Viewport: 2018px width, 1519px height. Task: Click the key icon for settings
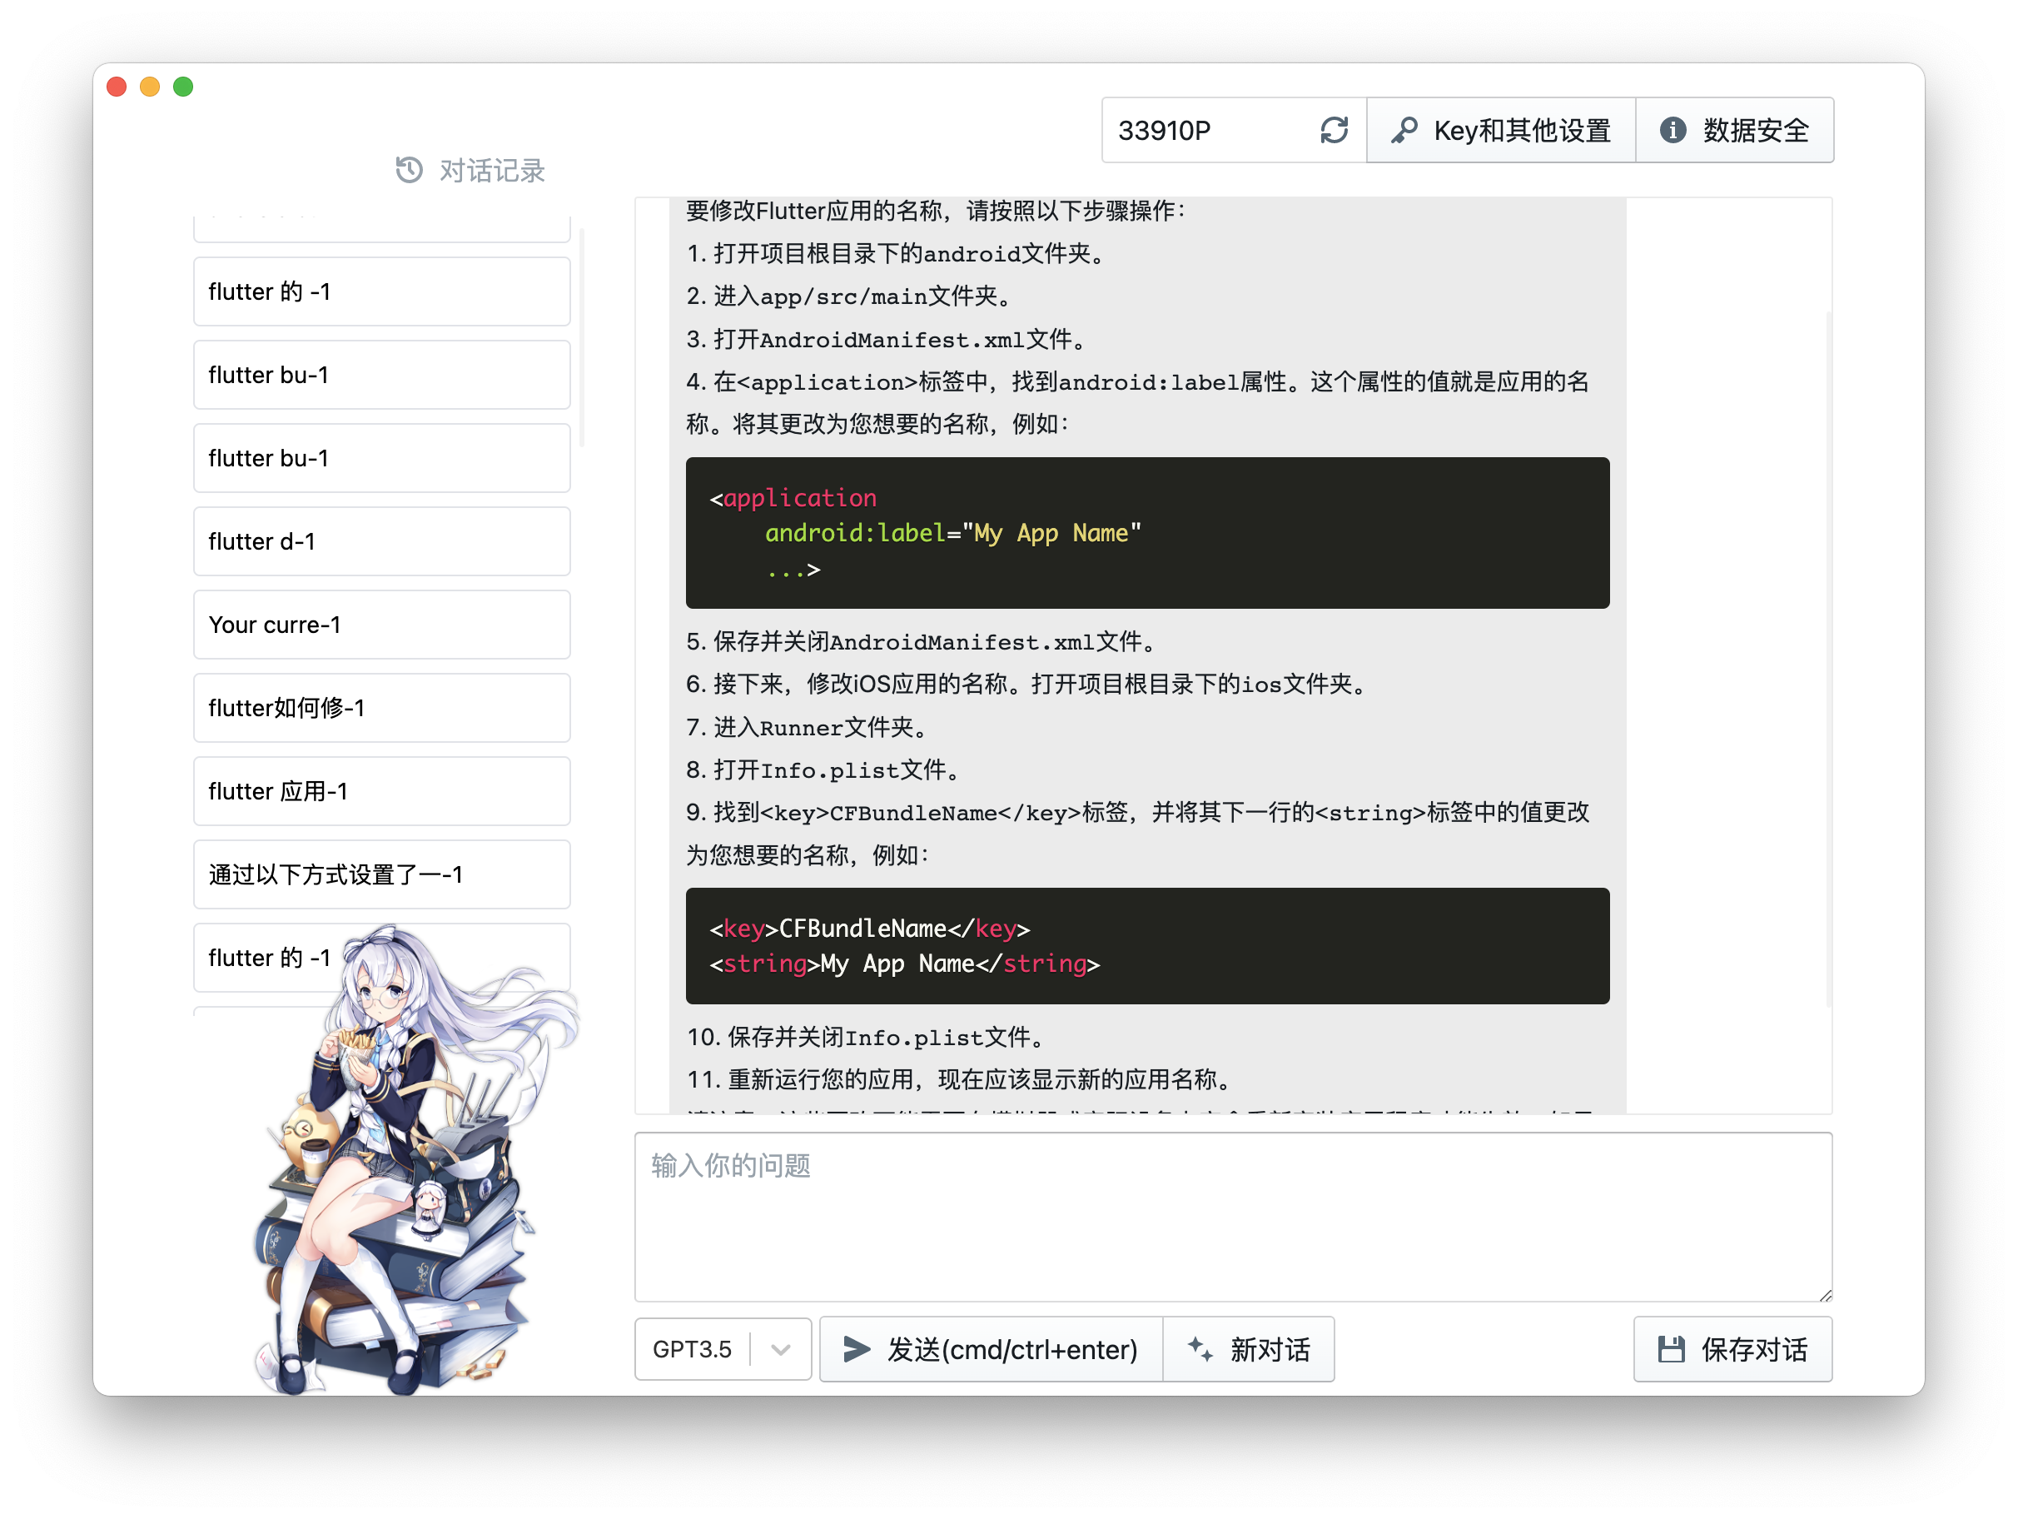pos(1403,131)
